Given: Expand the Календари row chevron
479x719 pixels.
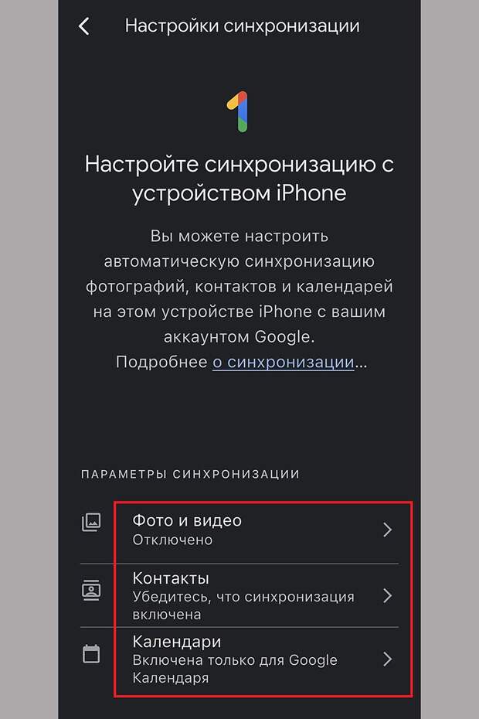Looking at the screenshot, I should 388,659.
